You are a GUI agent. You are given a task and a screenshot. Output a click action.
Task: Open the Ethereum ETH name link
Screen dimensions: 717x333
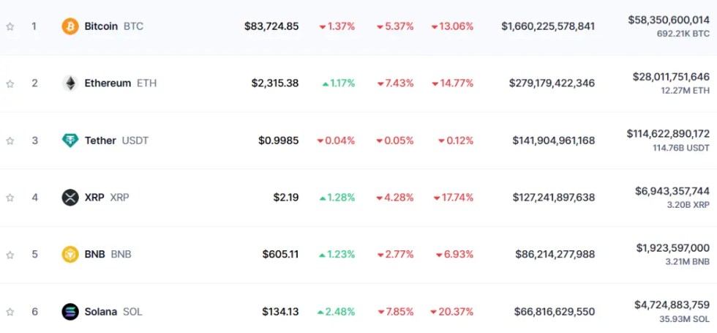click(x=120, y=83)
